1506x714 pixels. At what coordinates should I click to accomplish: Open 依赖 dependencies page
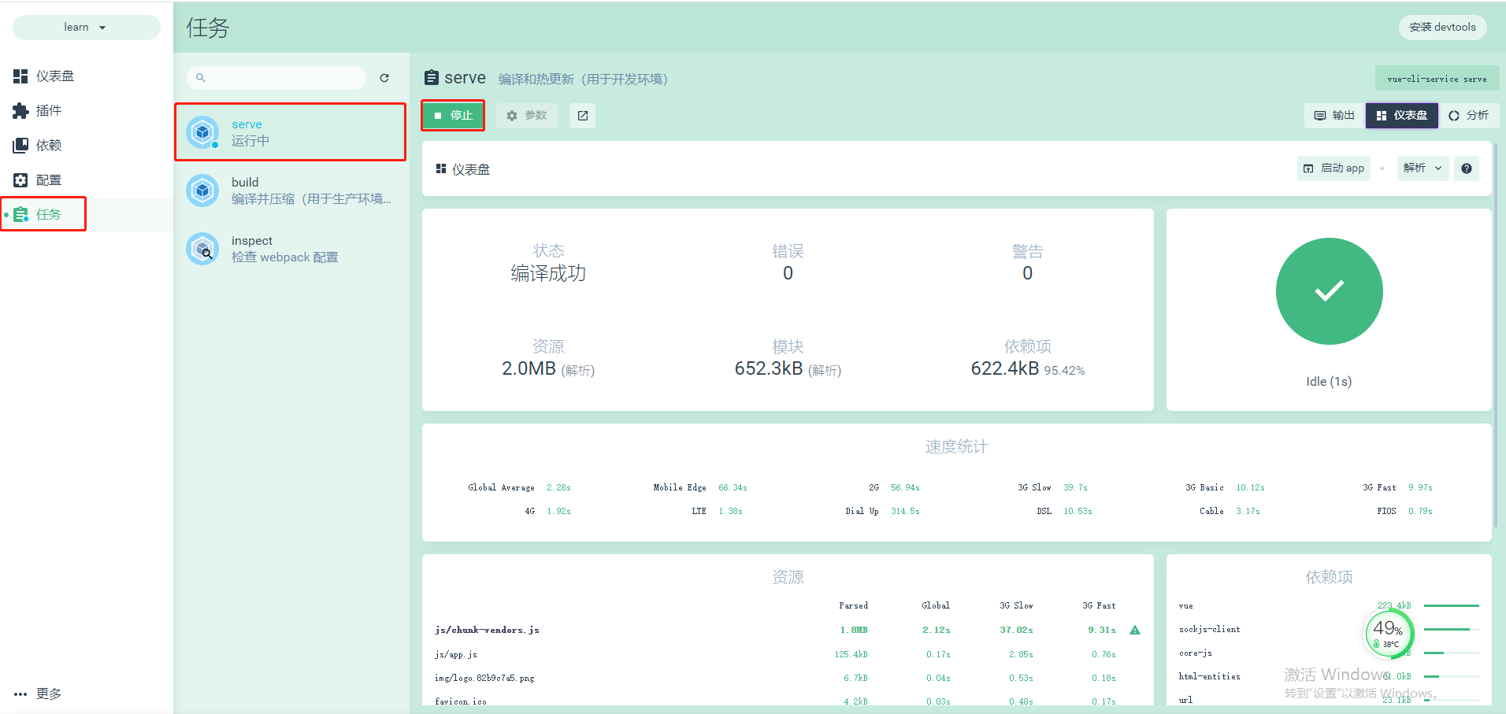point(87,146)
